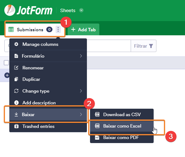Click the JotForm pencil logo
The width and height of the screenshot is (185, 157).
(10, 10)
